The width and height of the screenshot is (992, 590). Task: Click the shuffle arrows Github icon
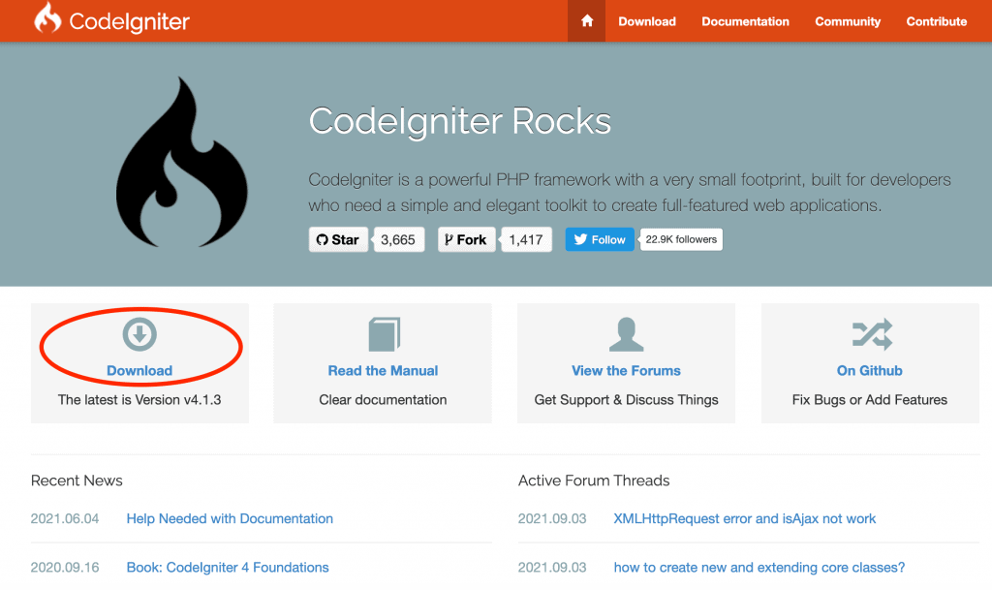pos(872,334)
